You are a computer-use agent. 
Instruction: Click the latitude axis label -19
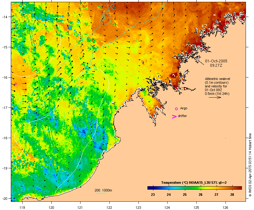click(5, 168)
